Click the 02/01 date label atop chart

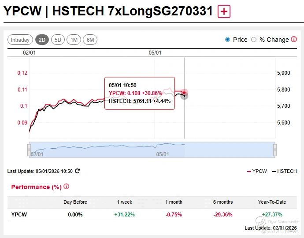pos(29,53)
